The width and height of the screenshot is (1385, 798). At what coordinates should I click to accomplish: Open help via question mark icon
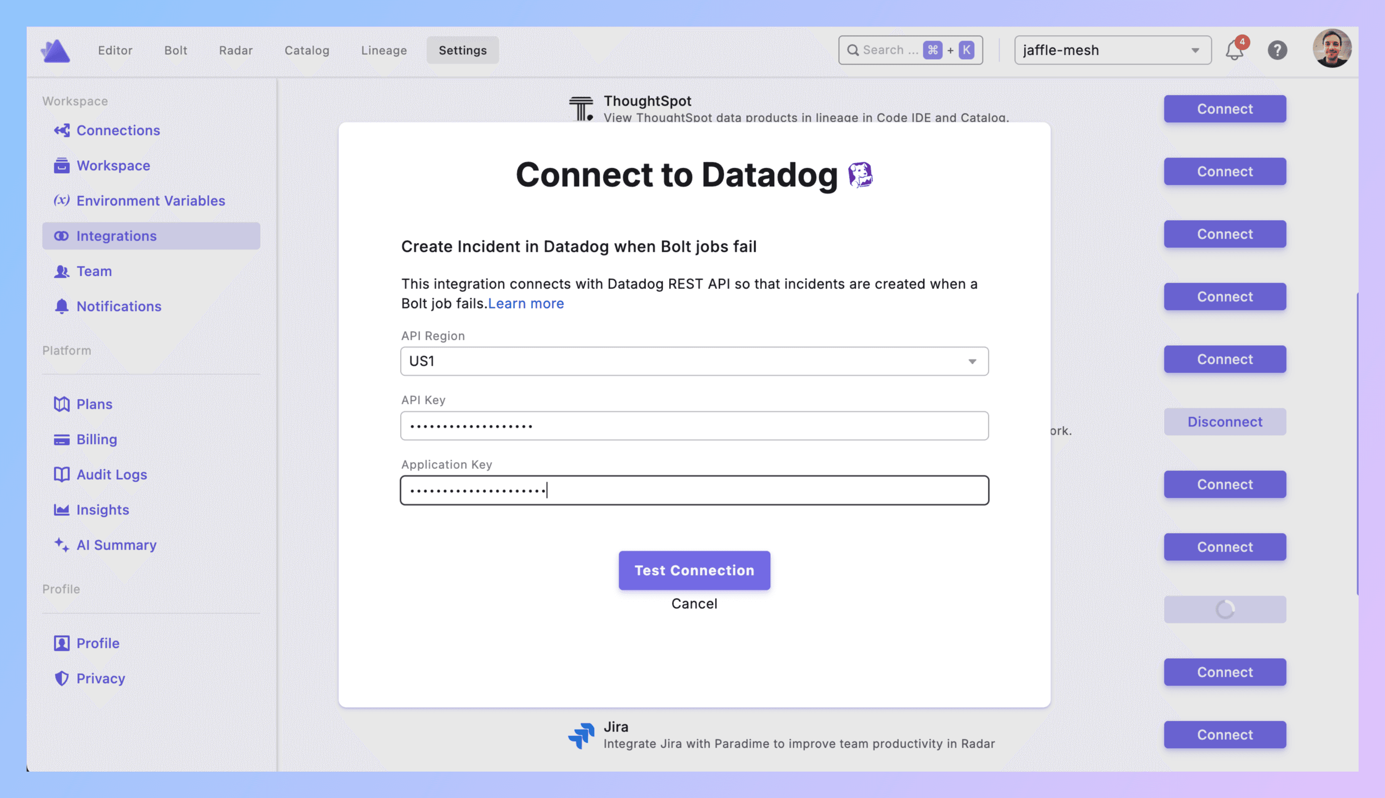pyautogui.click(x=1277, y=50)
